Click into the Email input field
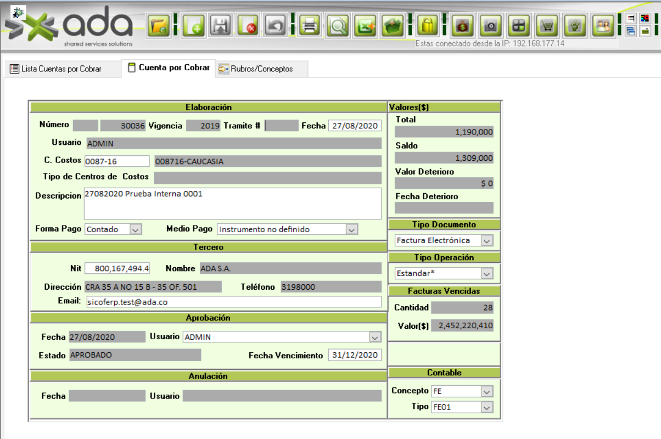This screenshot has width=661, height=439. pyautogui.click(x=233, y=302)
